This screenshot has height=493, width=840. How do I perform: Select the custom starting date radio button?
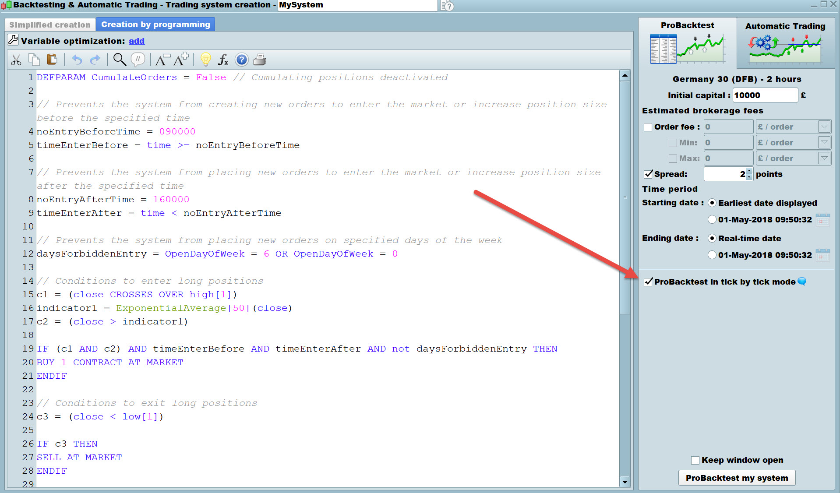pyautogui.click(x=712, y=219)
